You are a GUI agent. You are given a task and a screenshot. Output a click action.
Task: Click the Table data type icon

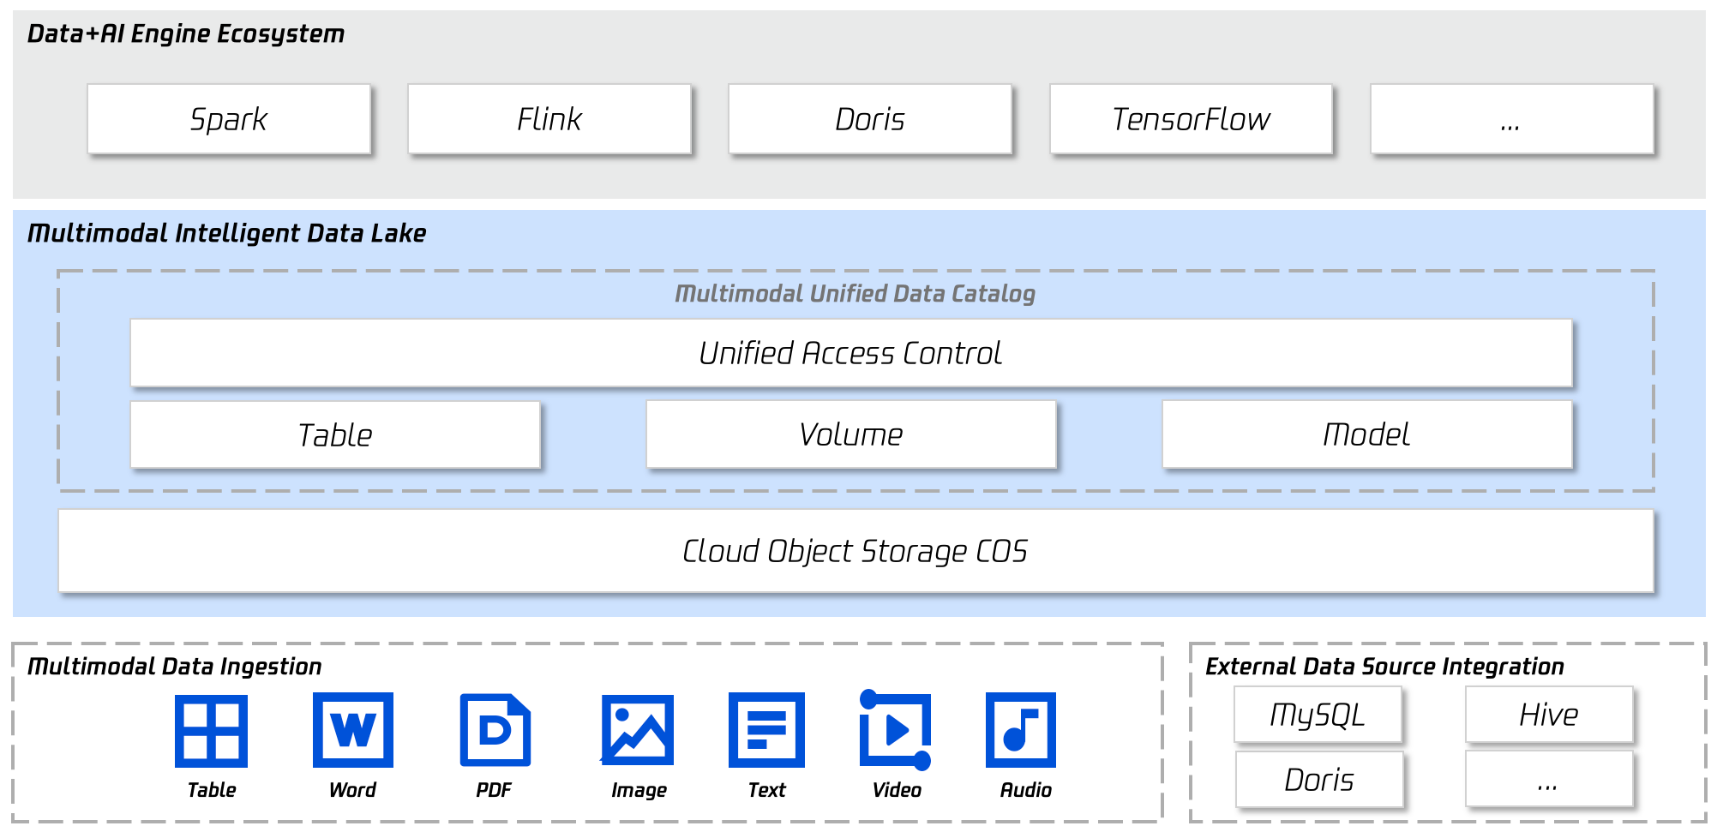(211, 731)
